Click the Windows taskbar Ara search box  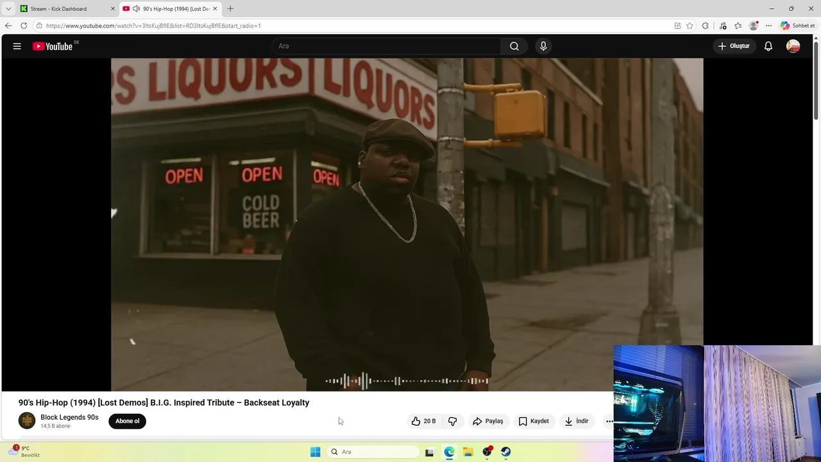(x=373, y=452)
